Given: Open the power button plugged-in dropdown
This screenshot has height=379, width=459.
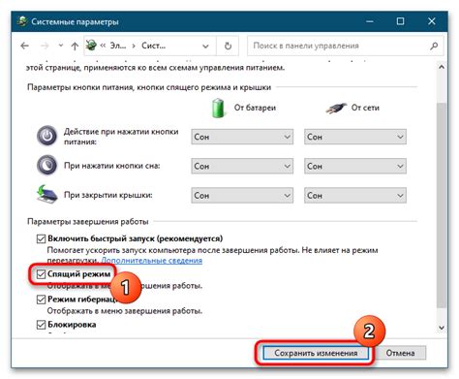Looking at the screenshot, I should pos(355,137).
